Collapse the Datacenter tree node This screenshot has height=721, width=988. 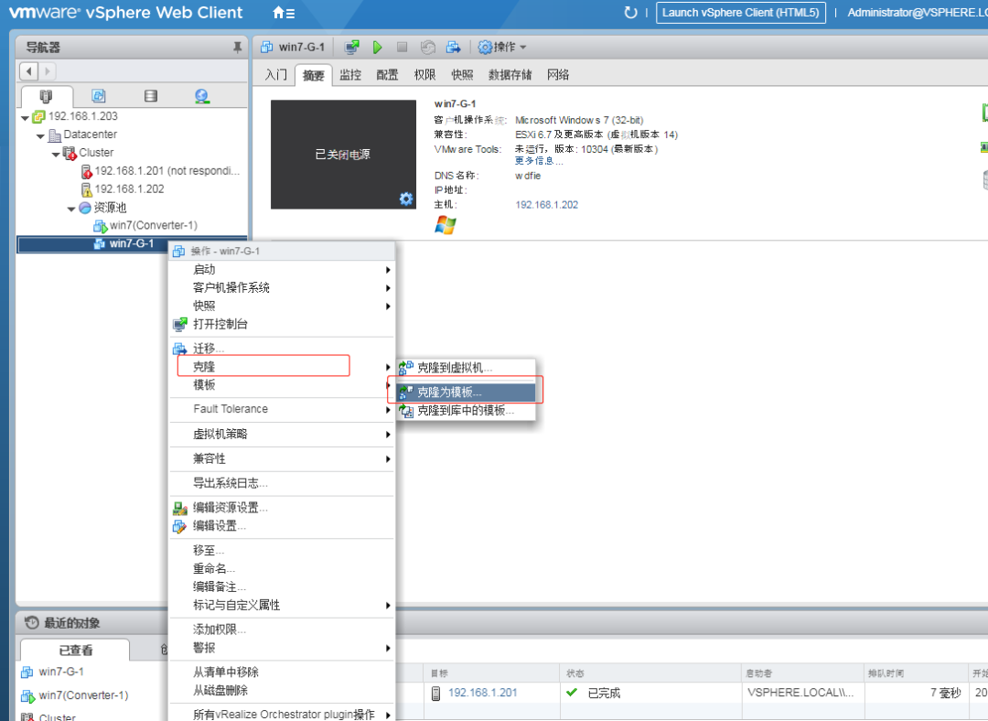click(40, 135)
